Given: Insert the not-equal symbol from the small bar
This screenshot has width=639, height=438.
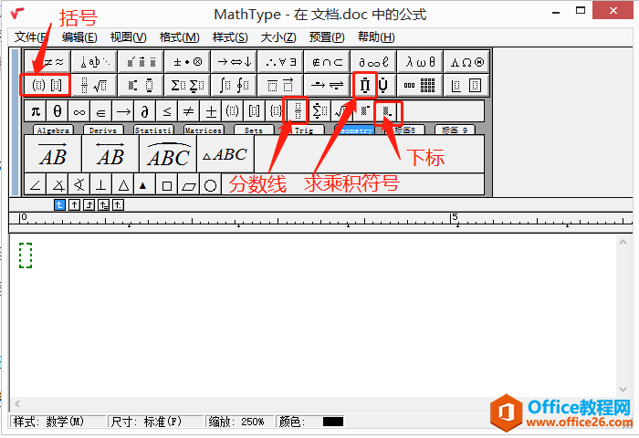Looking at the screenshot, I should coord(189,110).
